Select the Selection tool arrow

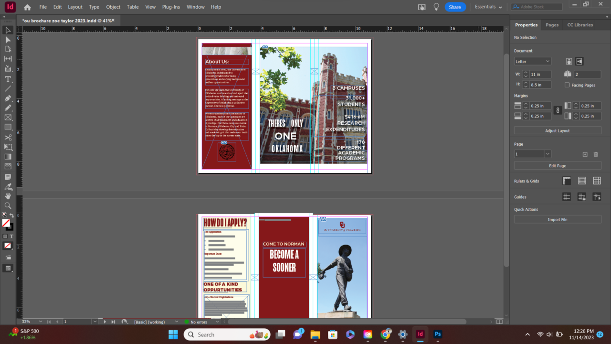tap(8, 30)
